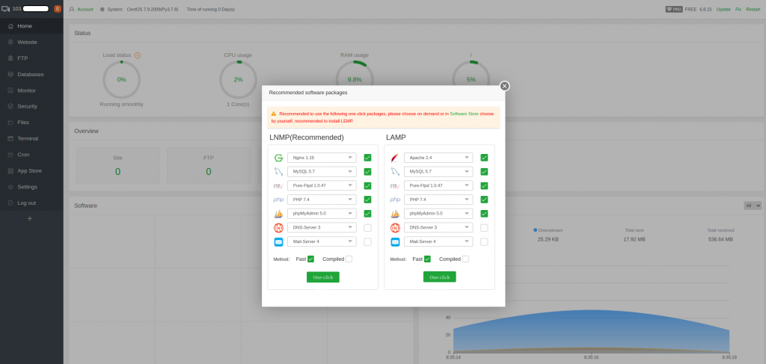Open the Nginx 1.19 version dropdown
This screenshot has height=364, width=766.
(x=322, y=158)
